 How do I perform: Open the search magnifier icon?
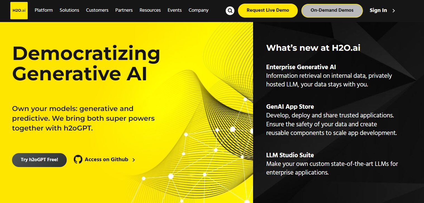click(x=230, y=11)
